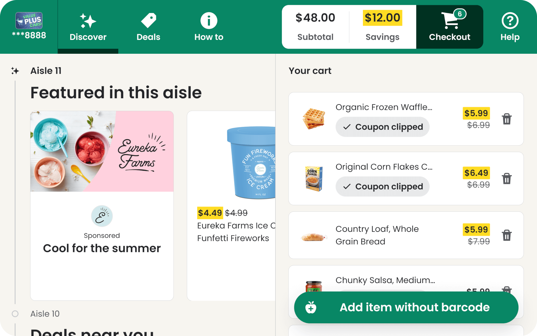The width and height of the screenshot is (537, 336).
Task: Unclip coupon on Organic Frozen Waffles
Action: 382,126
